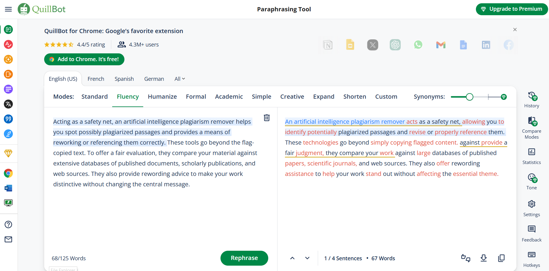Switch to the Academic mode tab

[x=229, y=97]
